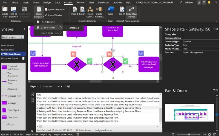The height and width of the screenshot is (136, 219).
Task: Select the BPMN Basic Shapes stencil
Action: pyautogui.click(x=13, y=54)
